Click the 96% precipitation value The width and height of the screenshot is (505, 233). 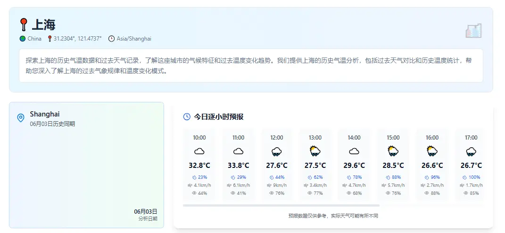coord(435,177)
